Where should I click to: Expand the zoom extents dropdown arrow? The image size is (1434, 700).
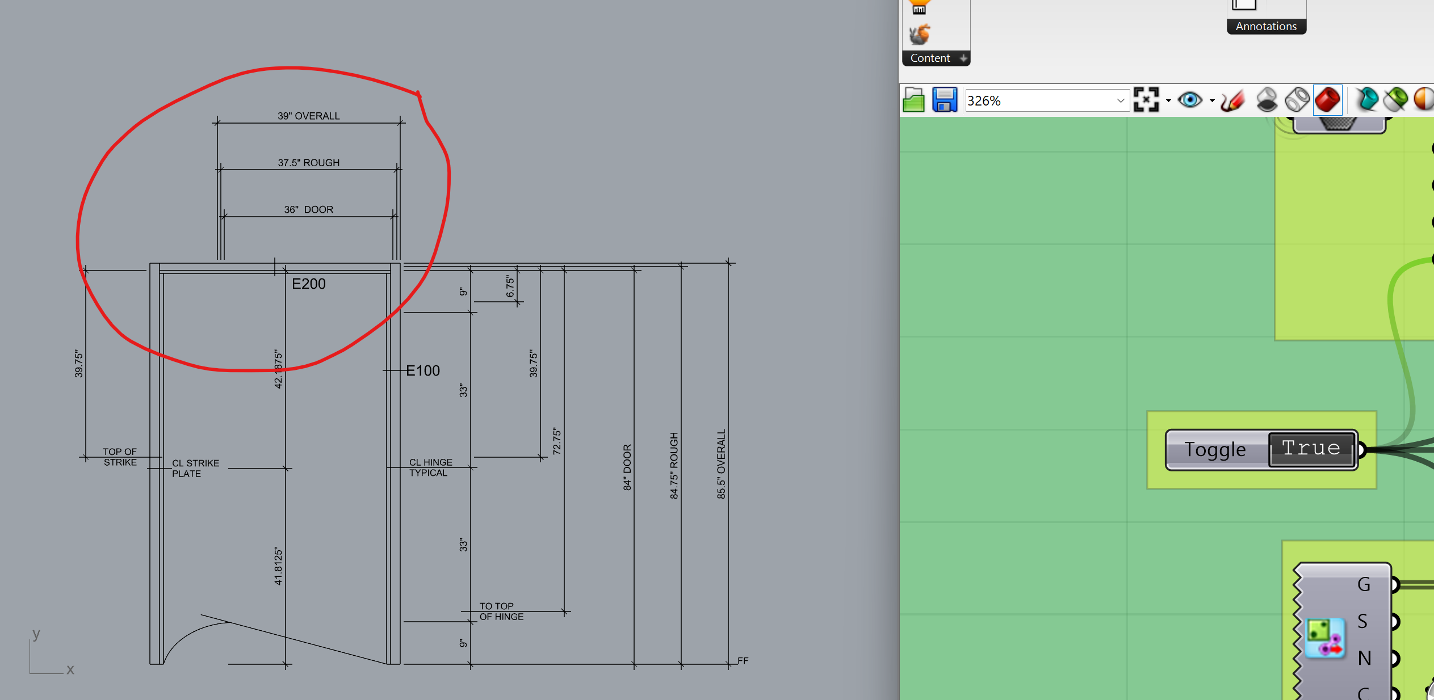pyautogui.click(x=1168, y=100)
